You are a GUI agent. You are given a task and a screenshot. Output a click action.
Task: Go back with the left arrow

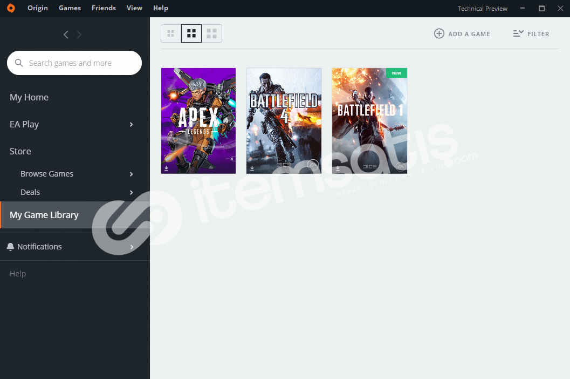click(x=66, y=35)
